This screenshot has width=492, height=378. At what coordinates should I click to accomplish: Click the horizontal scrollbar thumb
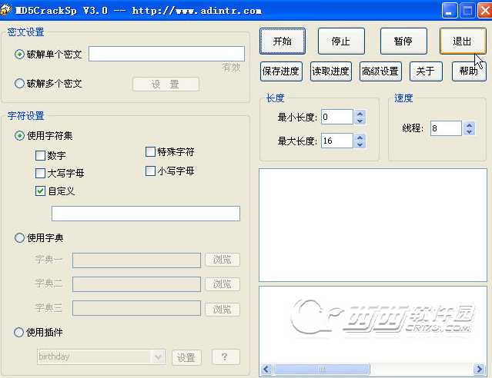[x=322, y=369]
